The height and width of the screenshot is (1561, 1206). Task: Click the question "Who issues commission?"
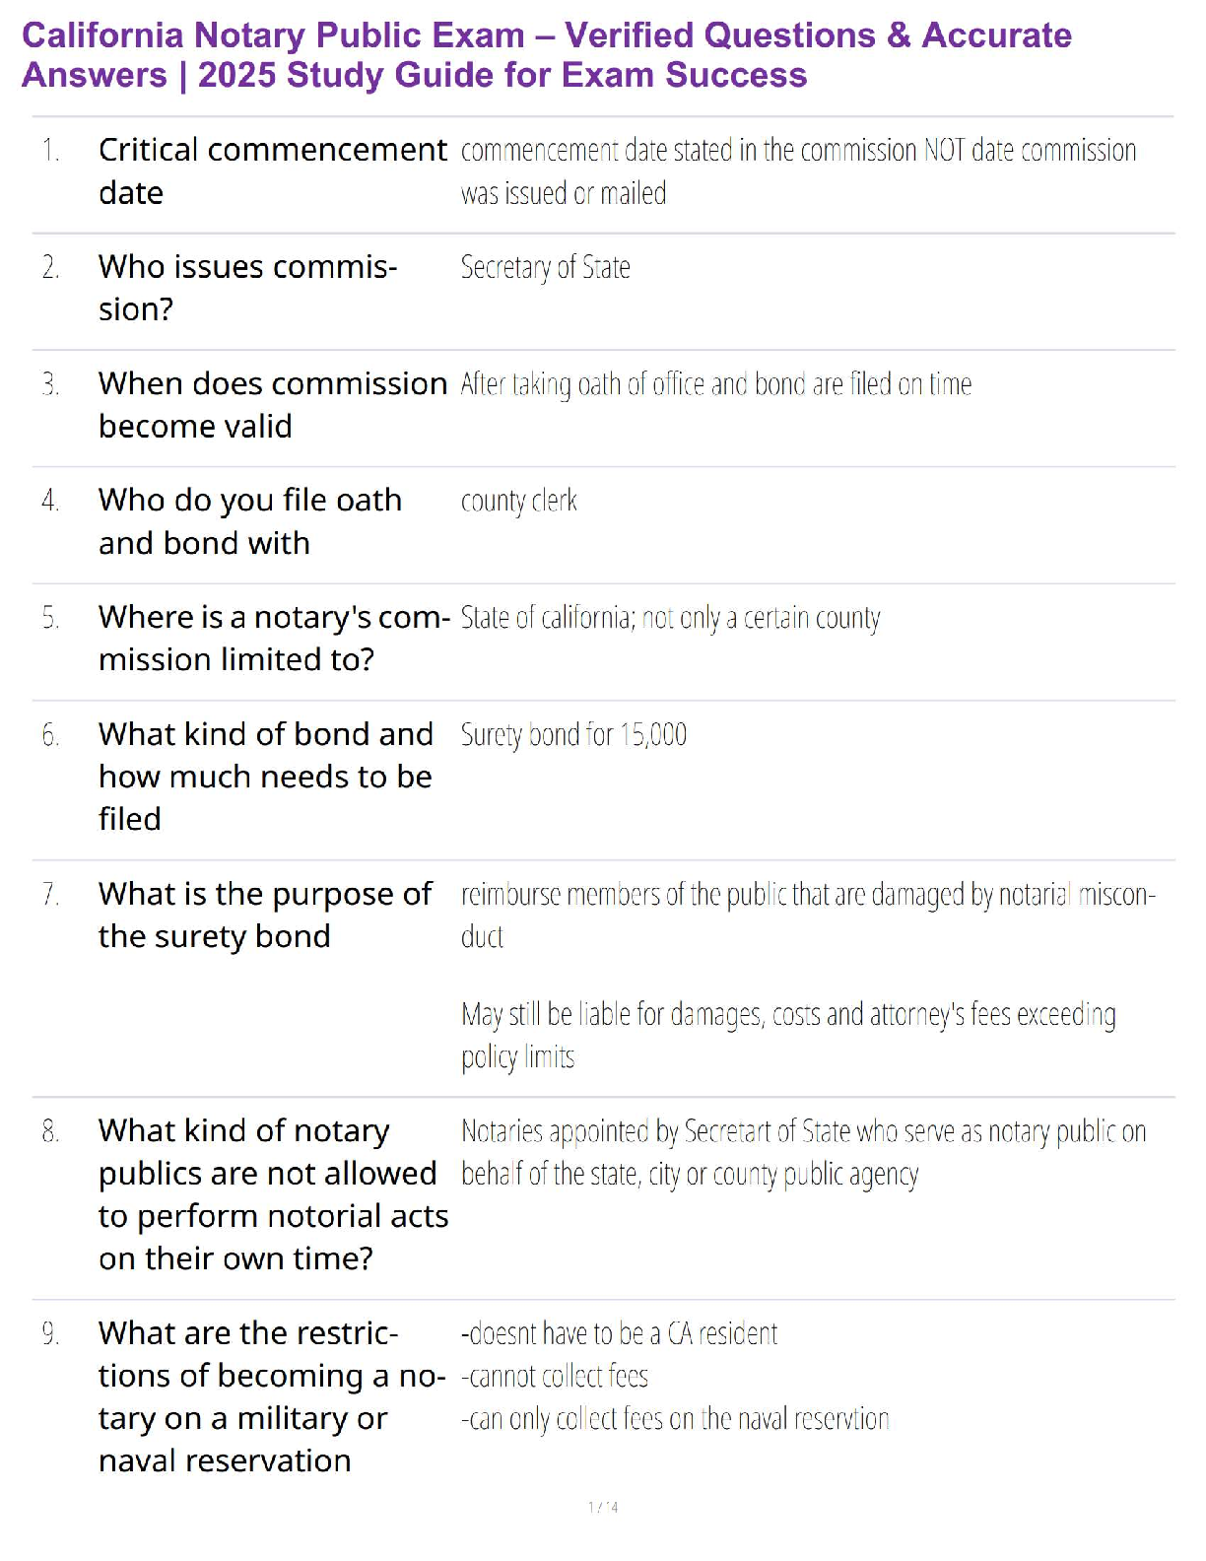(x=247, y=287)
